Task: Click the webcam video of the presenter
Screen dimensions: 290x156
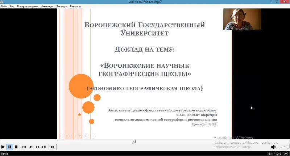Action: point(242,20)
